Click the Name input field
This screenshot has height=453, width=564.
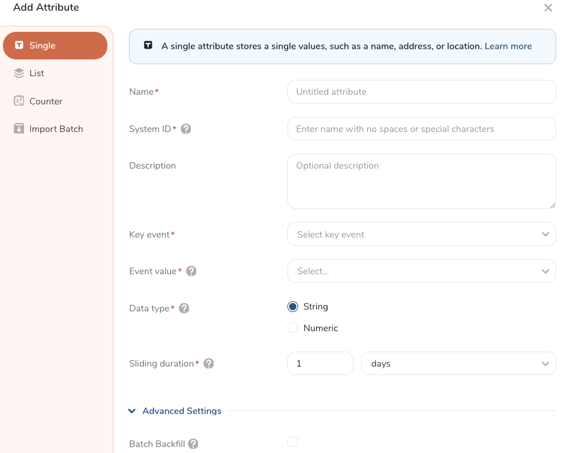pyautogui.click(x=421, y=92)
